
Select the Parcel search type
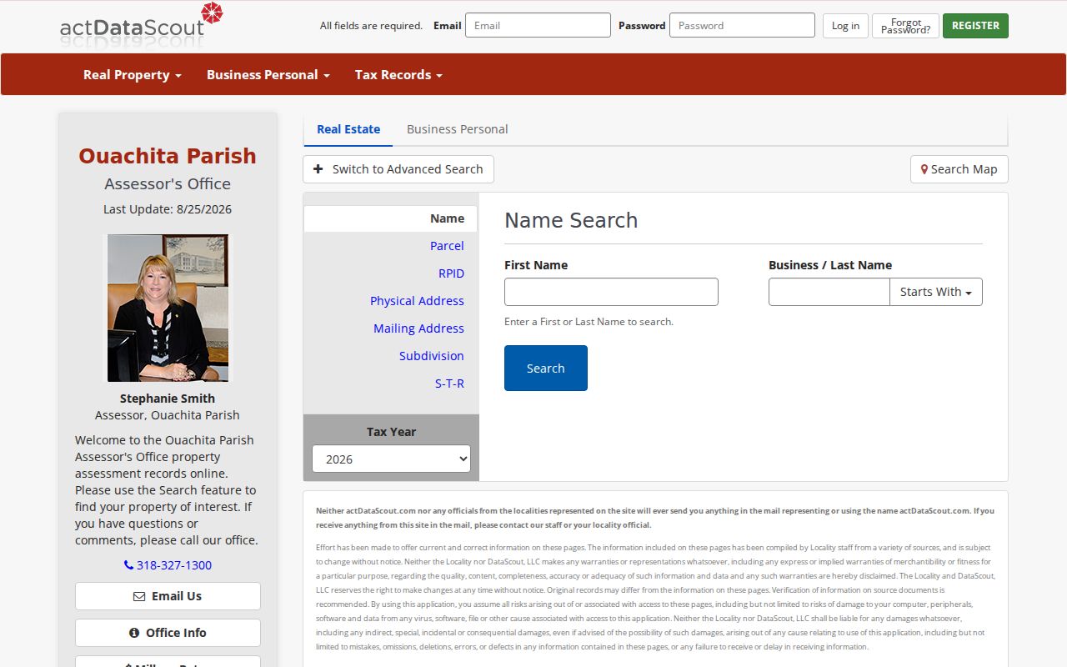(x=447, y=246)
